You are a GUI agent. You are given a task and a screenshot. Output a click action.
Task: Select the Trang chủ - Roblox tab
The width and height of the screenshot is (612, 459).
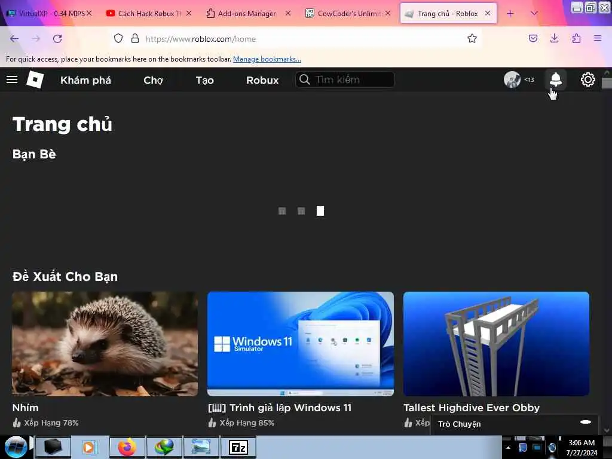pos(448,13)
